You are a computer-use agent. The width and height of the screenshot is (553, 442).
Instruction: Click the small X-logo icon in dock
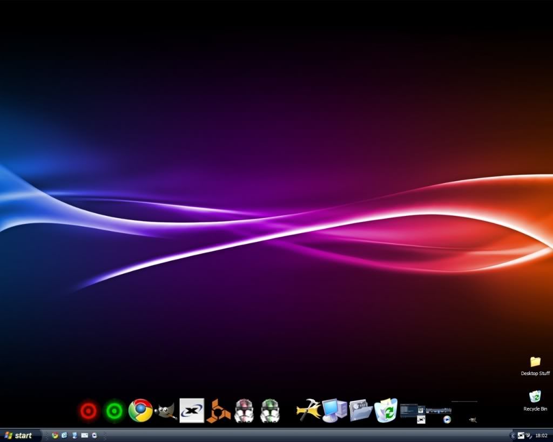pyautogui.click(x=421, y=420)
